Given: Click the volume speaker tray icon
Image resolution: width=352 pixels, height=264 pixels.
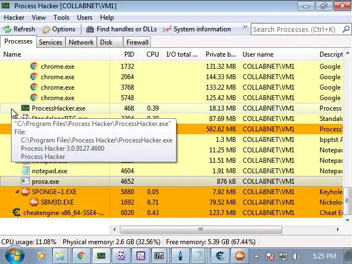Looking at the screenshot, I should 296,256.
